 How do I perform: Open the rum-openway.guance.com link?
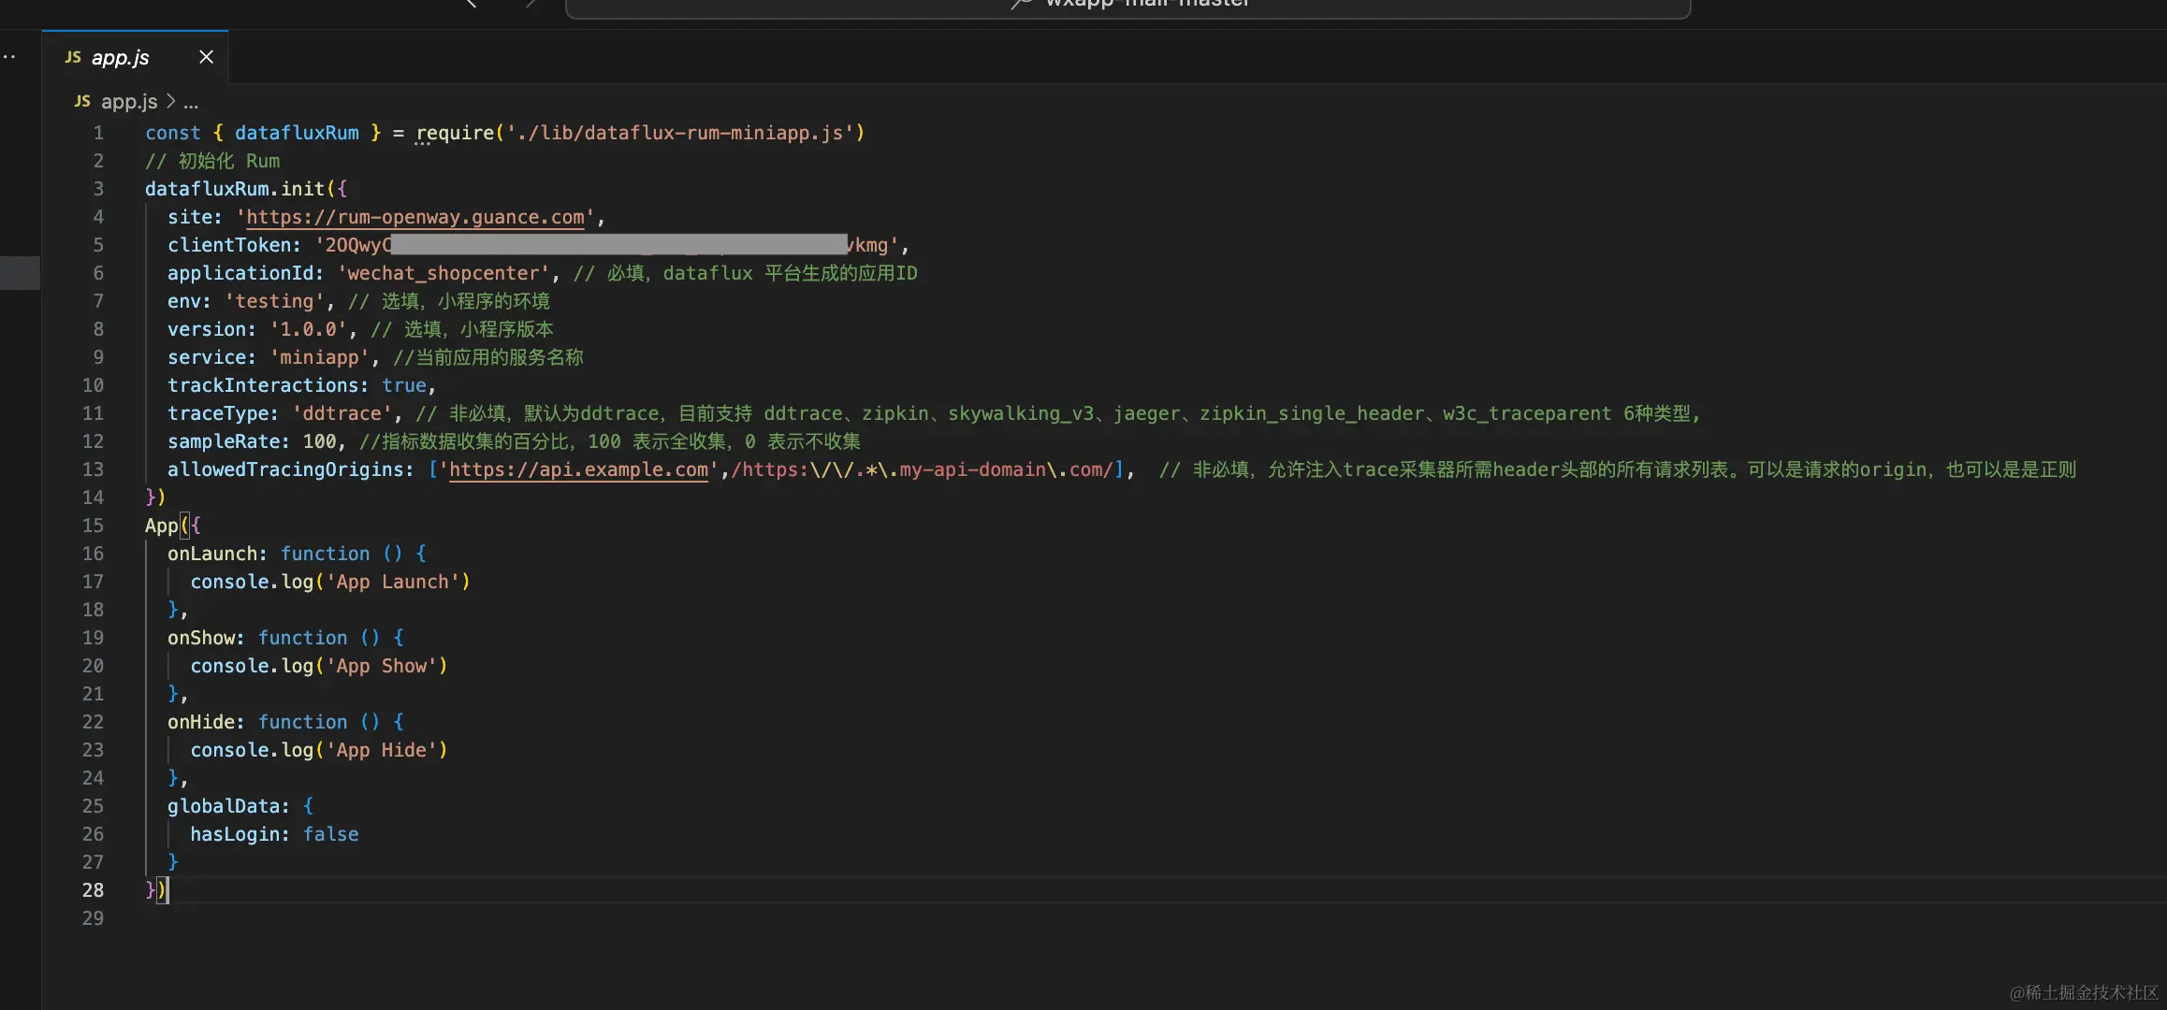[414, 217]
